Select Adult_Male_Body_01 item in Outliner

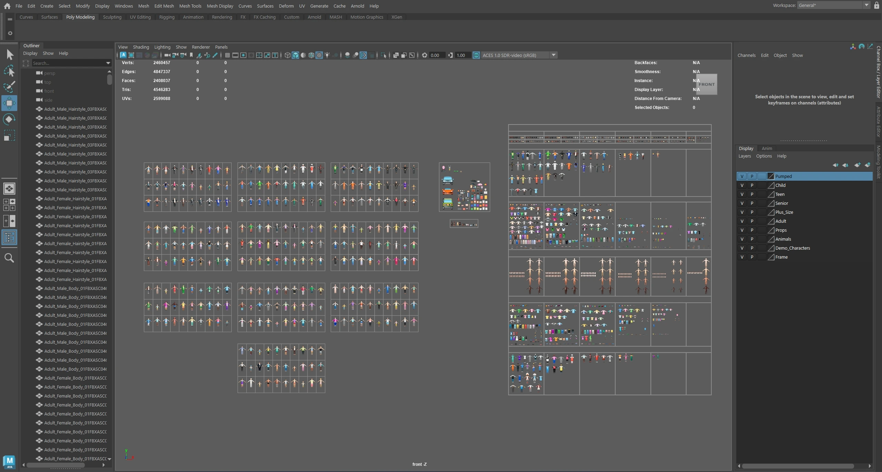click(75, 288)
